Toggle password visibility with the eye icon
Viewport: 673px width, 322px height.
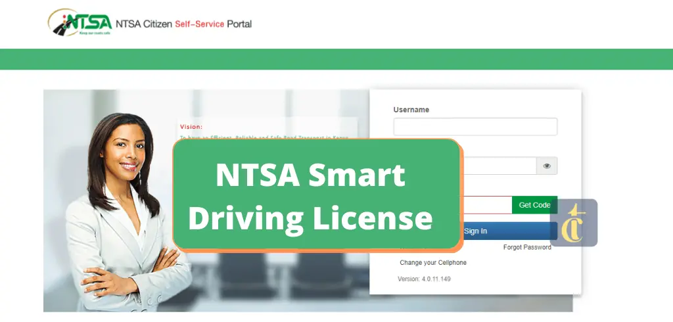click(547, 166)
